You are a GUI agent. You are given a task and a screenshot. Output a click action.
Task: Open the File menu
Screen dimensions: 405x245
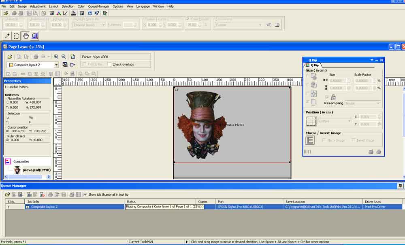[4, 6]
